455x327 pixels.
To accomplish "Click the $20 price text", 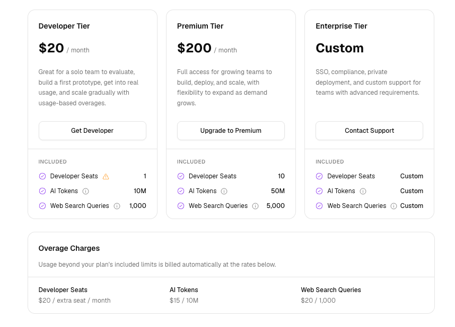I will (x=51, y=48).
